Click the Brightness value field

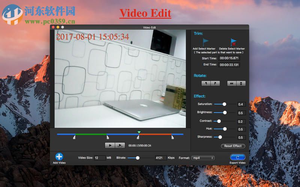click(x=241, y=113)
